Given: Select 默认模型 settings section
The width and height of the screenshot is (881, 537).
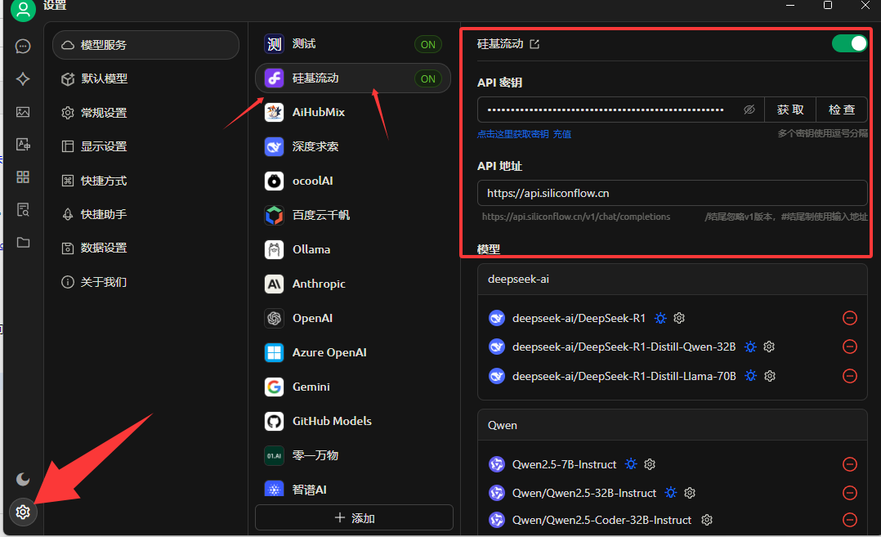Looking at the screenshot, I should click(x=146, y=78).
